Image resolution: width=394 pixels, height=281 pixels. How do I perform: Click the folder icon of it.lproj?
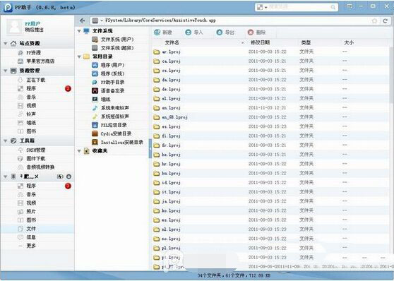click(157, 192)
